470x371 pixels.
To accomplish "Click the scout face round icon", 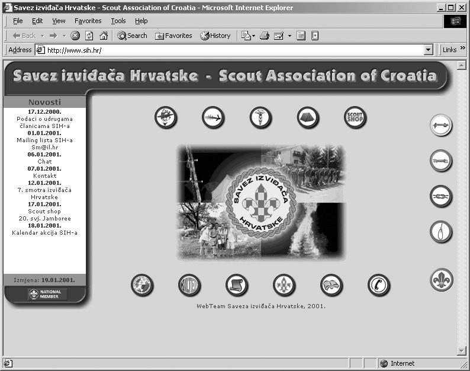I will pyautogui.click(x=166, y=117).
